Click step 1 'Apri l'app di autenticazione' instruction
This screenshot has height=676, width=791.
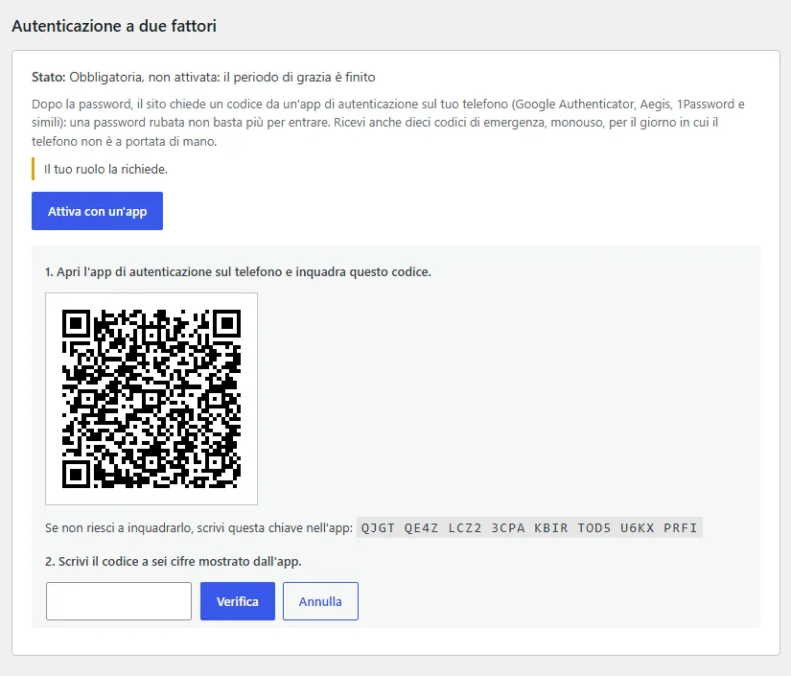click(238, 272)
